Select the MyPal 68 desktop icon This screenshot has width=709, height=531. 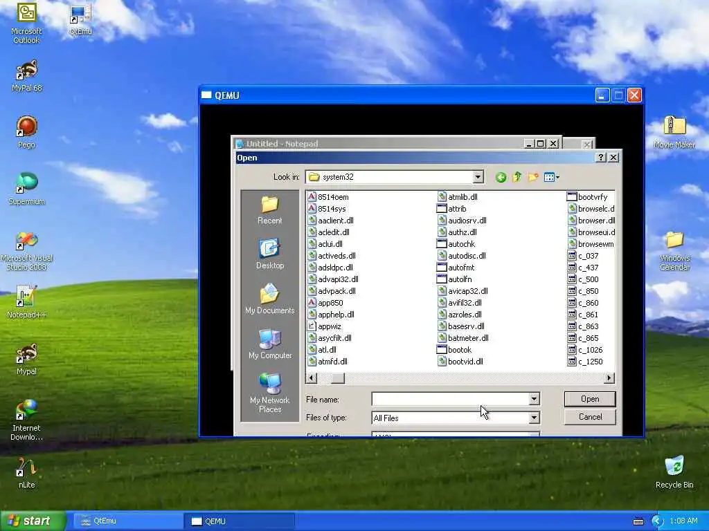[x=27, y=76]
